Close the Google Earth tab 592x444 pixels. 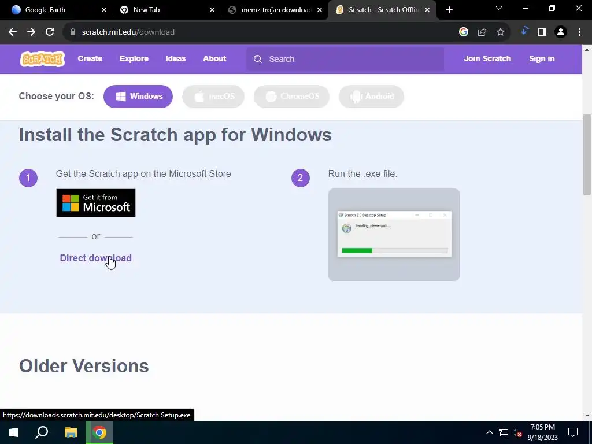[104, 10]
